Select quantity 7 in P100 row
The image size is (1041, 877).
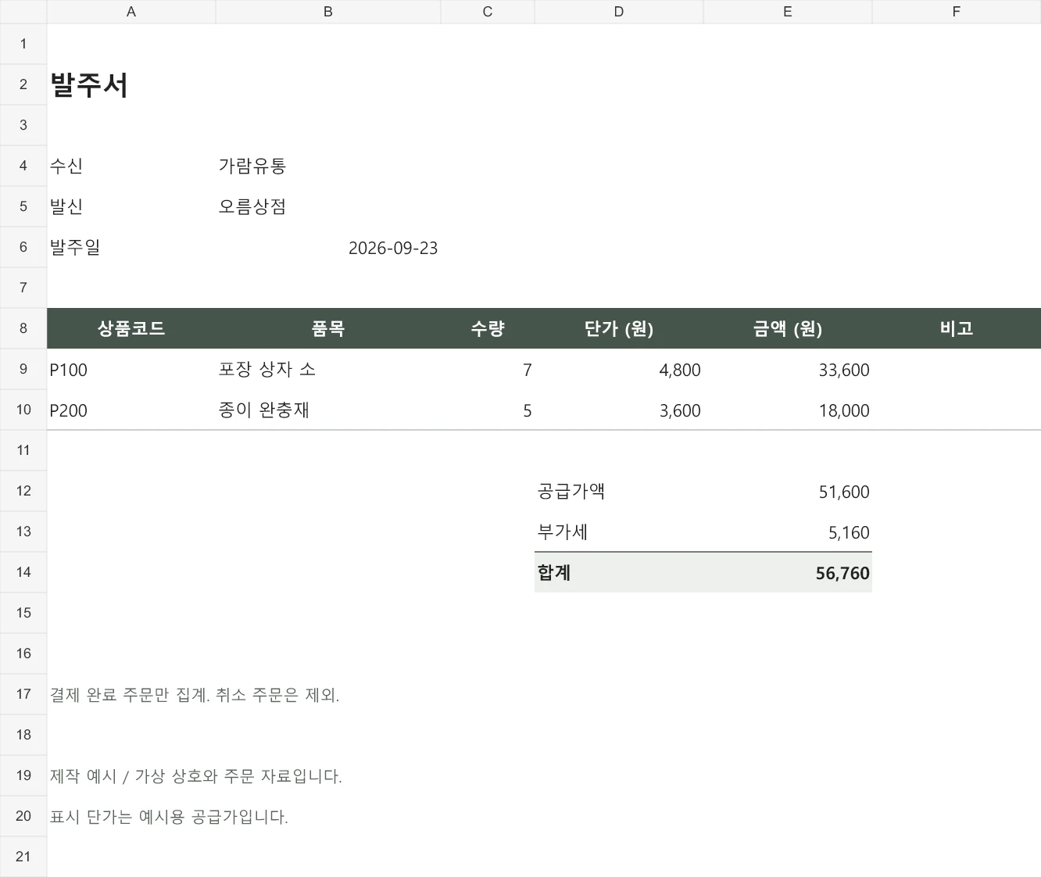(488, 369)
